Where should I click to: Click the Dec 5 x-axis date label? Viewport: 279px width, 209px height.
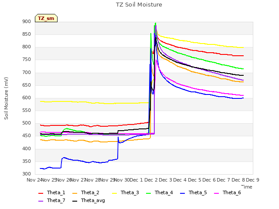[x=194, y=180]
